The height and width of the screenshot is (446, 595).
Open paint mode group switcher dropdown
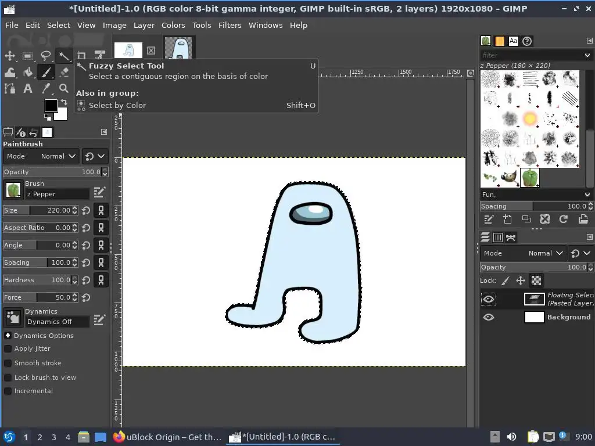pyautogui.click(x=95, y=156)
